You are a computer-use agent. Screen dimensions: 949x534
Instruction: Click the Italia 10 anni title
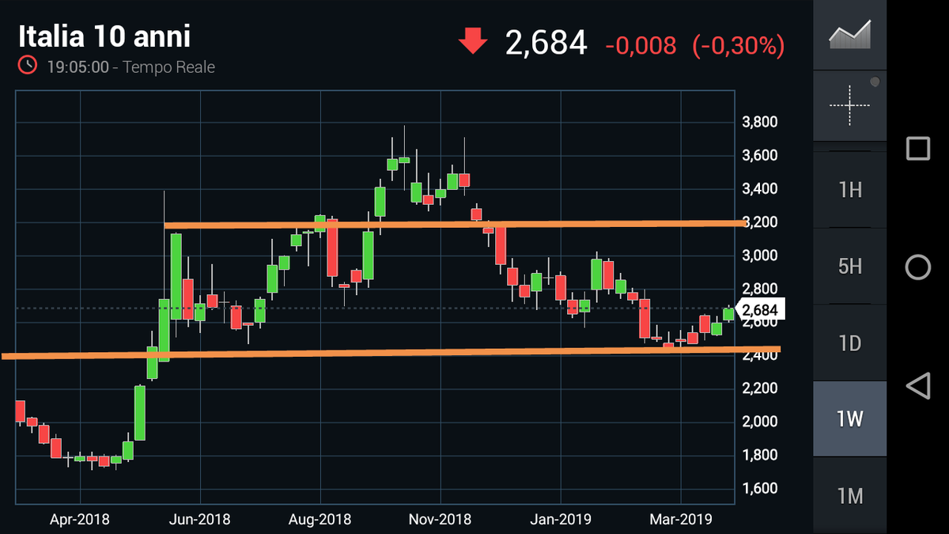tap(104, 36)
